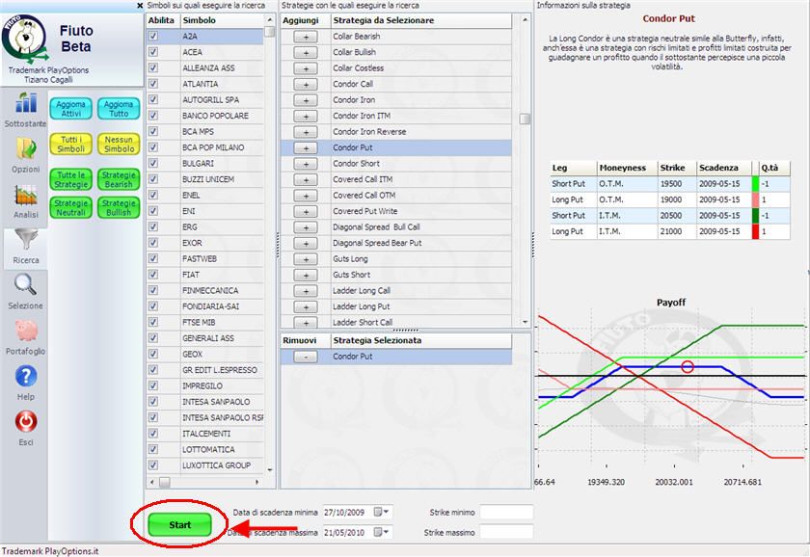Select the Ricerca funnel icon
Screen dimensions: 810x557
tap(25, 241)
